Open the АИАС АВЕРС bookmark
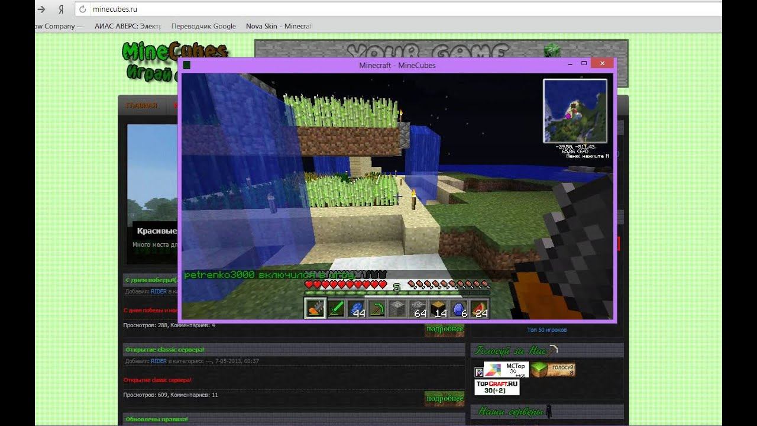The width and height of the screenshot is (757, 426). pyautogui.click(x=128, y=26)
